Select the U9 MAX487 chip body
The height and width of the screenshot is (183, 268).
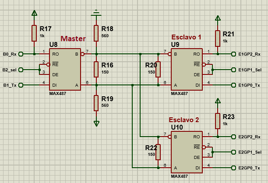point(187,69)
